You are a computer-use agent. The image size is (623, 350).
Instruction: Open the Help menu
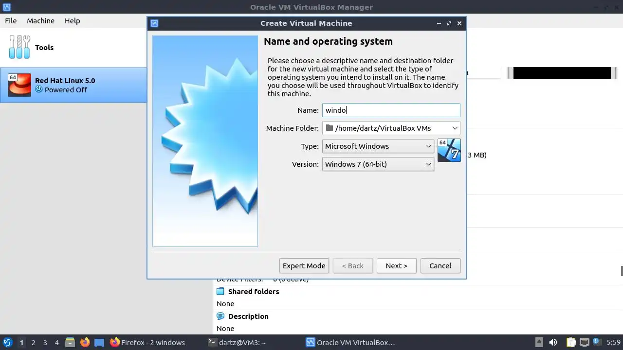(72, 20)
